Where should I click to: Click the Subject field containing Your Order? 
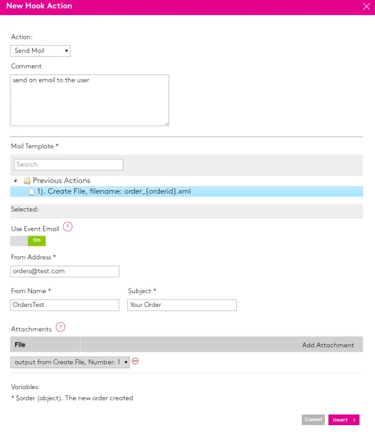tap(182, 305)
